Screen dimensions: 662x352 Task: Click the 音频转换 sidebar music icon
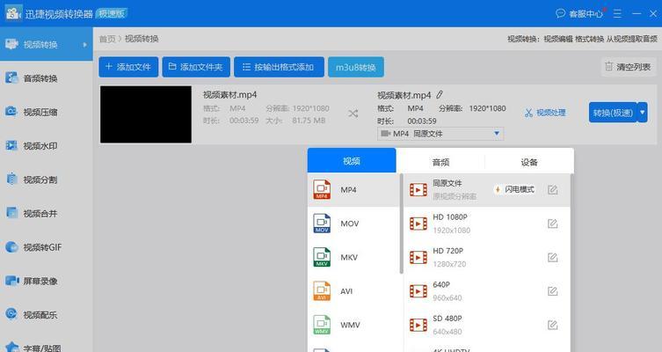[x=11, y=77]
